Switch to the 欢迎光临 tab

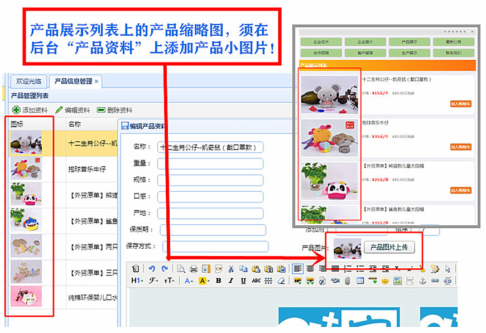click(28, 81)
